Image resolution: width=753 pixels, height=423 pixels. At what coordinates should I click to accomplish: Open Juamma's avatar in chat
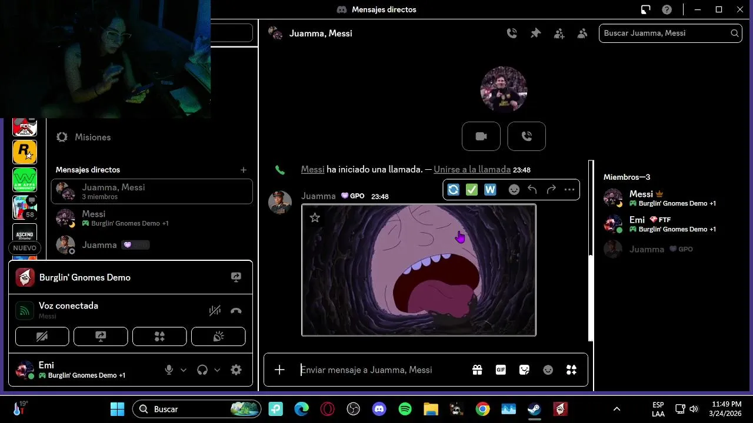[x=280, y=202]
